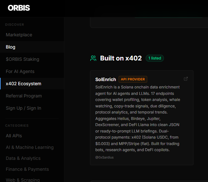Select x402 Ecosystem sidebar item
Image resolution: width=208 pixels, height=182 pixels.
click(32, 84)
